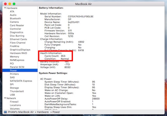Select the highlighted Power item
Viewport: 167px width, 116px height.
coord(20,70)
